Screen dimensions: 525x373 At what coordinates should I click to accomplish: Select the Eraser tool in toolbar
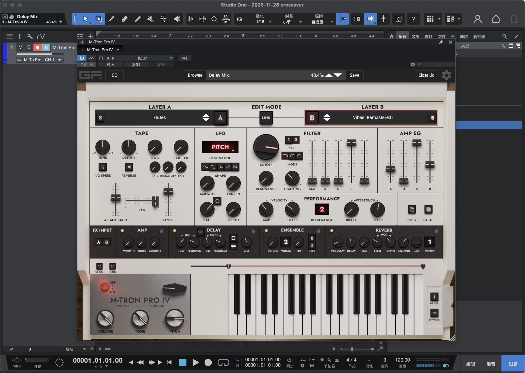click(x=124, y=19)
